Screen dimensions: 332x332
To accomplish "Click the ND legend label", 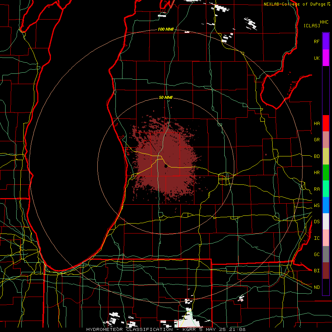I will [x=317, y=287].
